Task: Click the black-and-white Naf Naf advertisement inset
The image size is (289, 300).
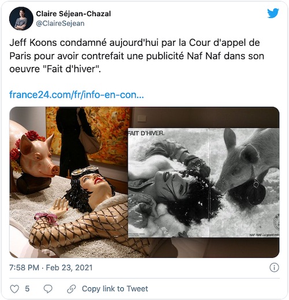Action: point(203,183)
